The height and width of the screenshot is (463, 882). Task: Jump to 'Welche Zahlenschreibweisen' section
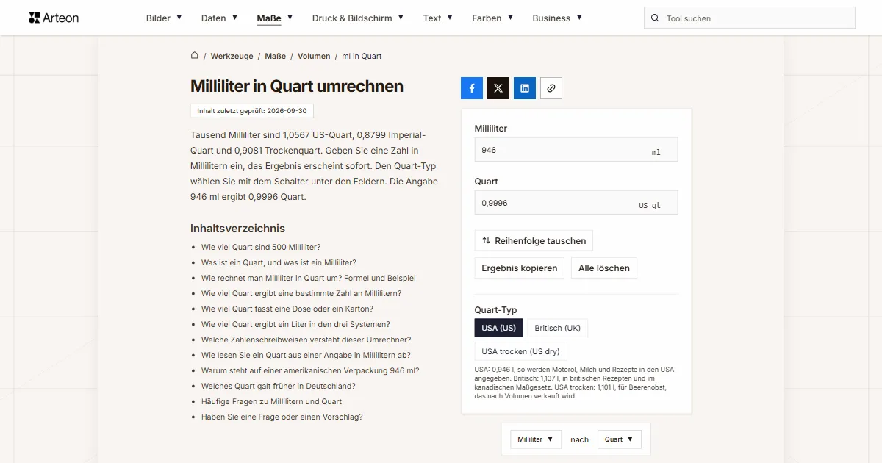pyautogui.click(x=306, y=340)
